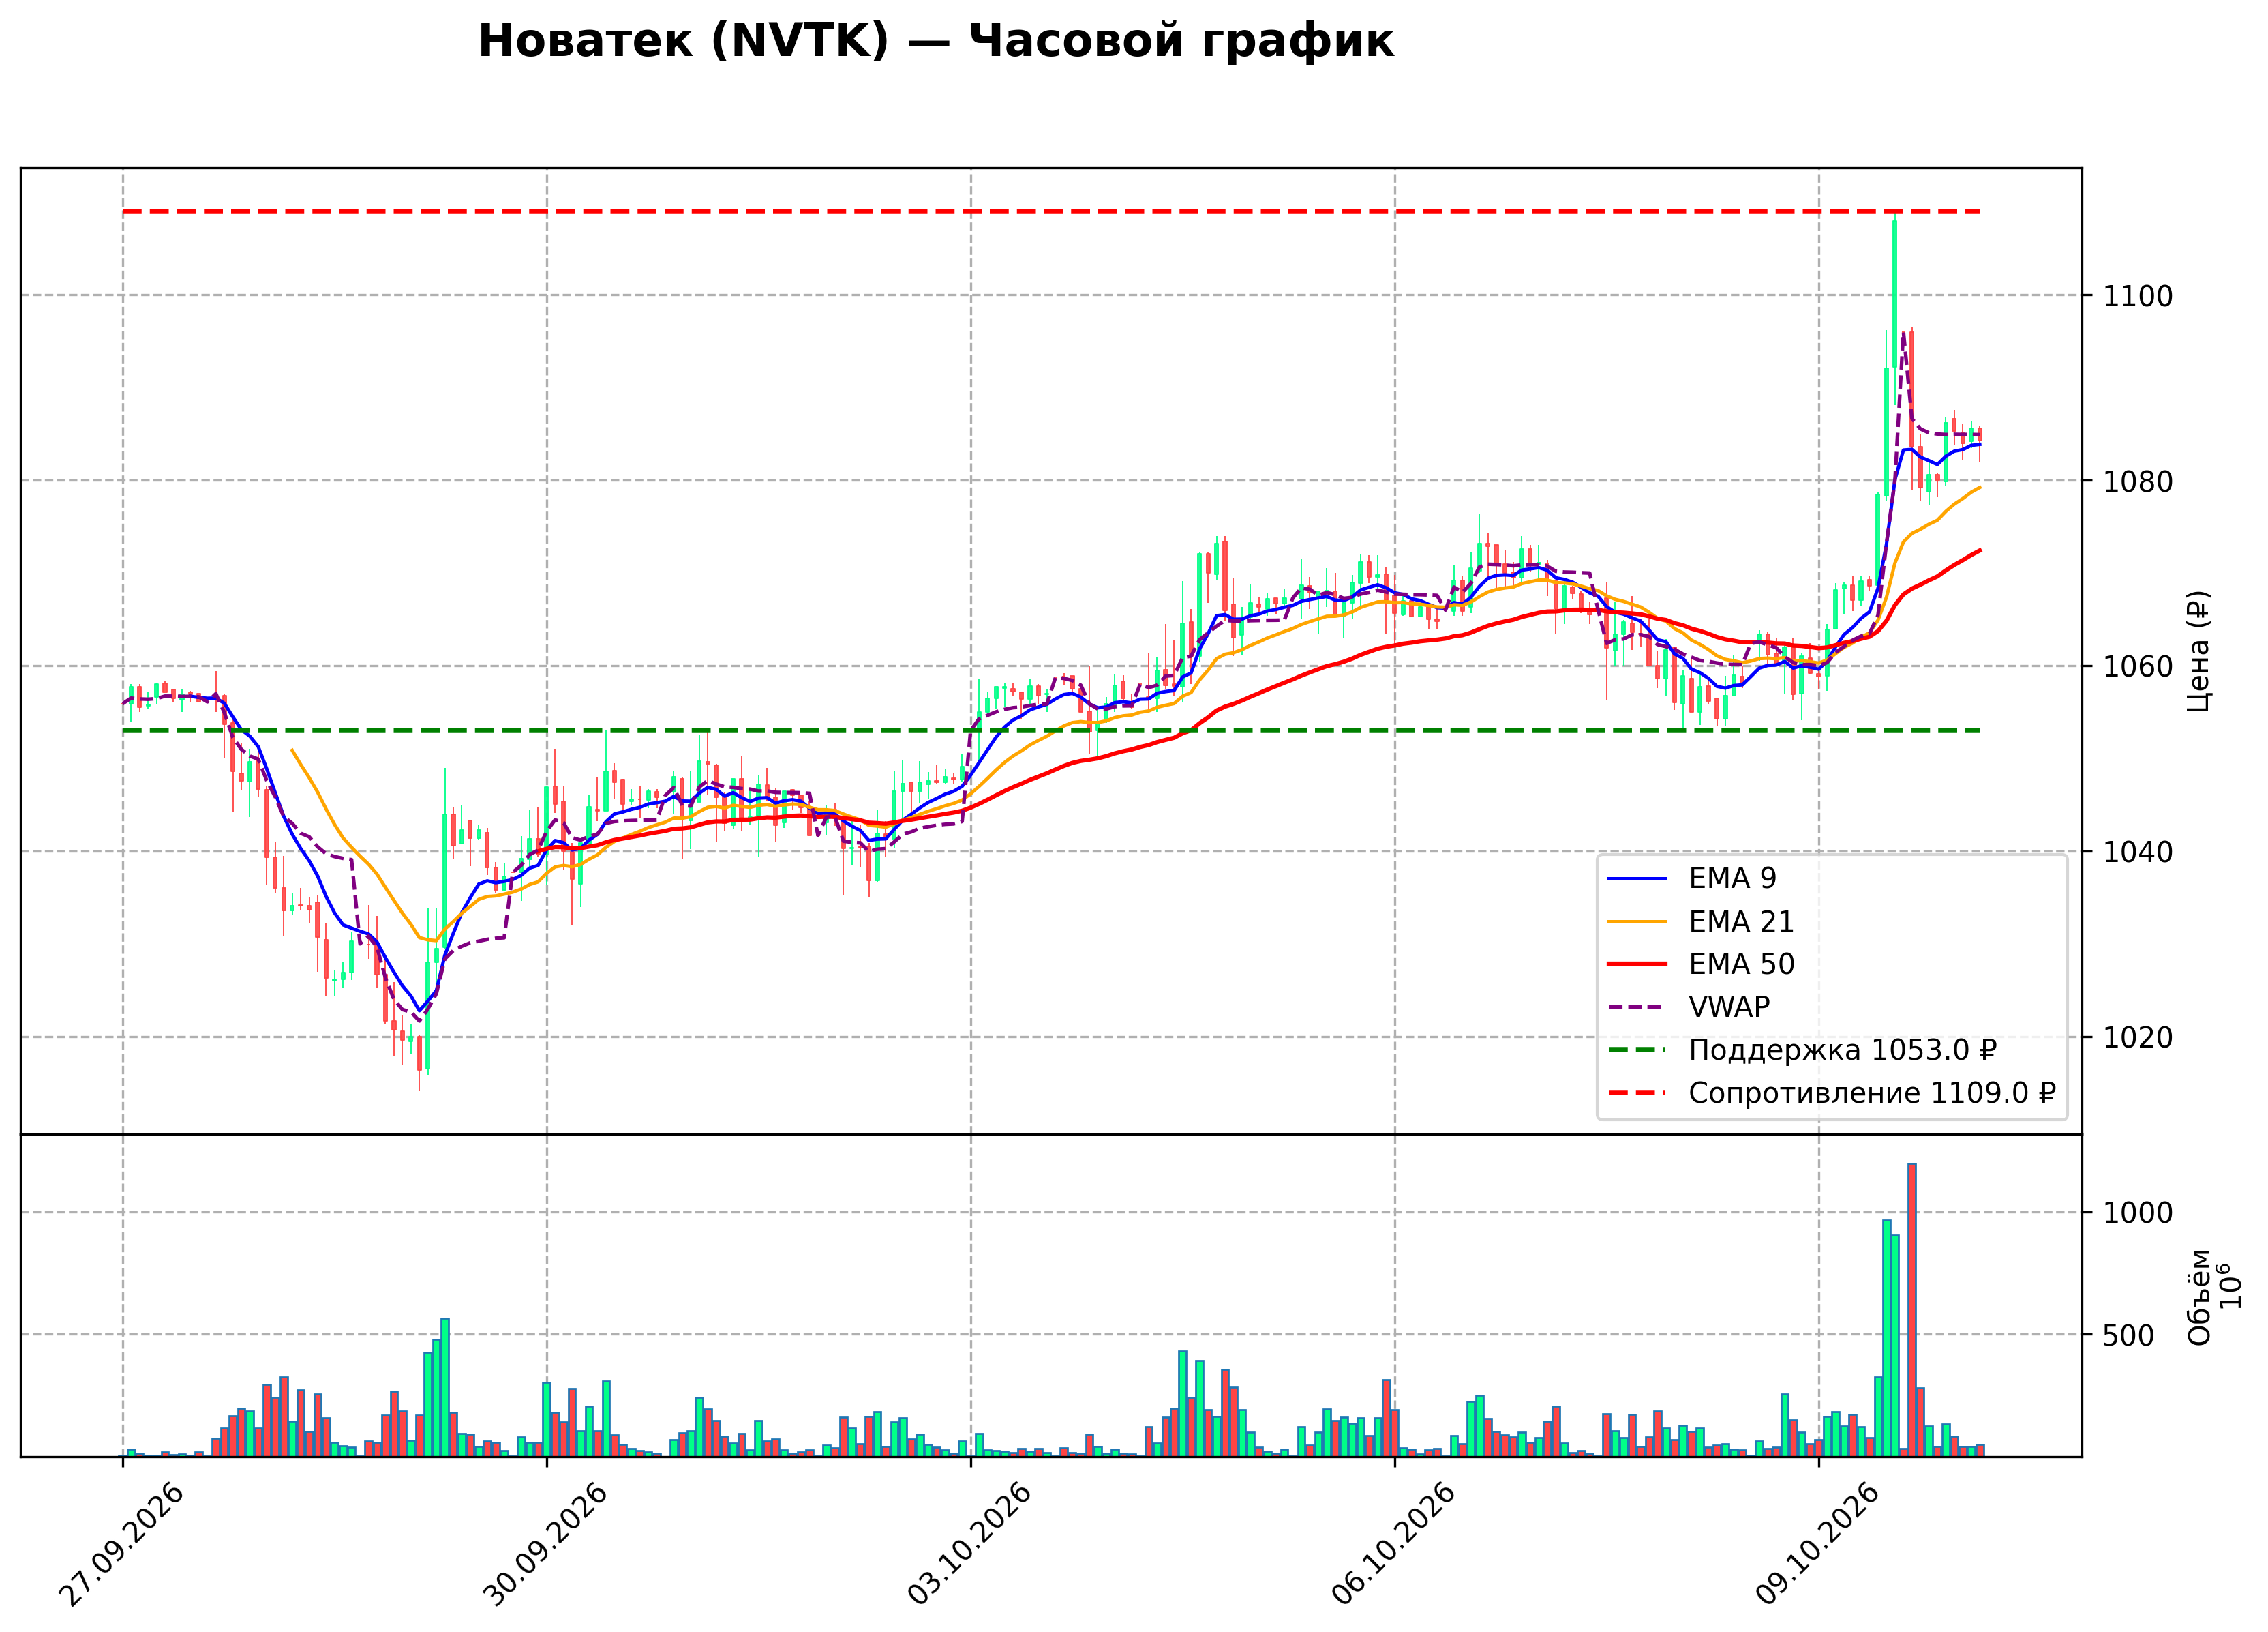Click the date label 27.09.2026
2268x1632 pixels.
pyautogui.click(x=121, y=1544)
